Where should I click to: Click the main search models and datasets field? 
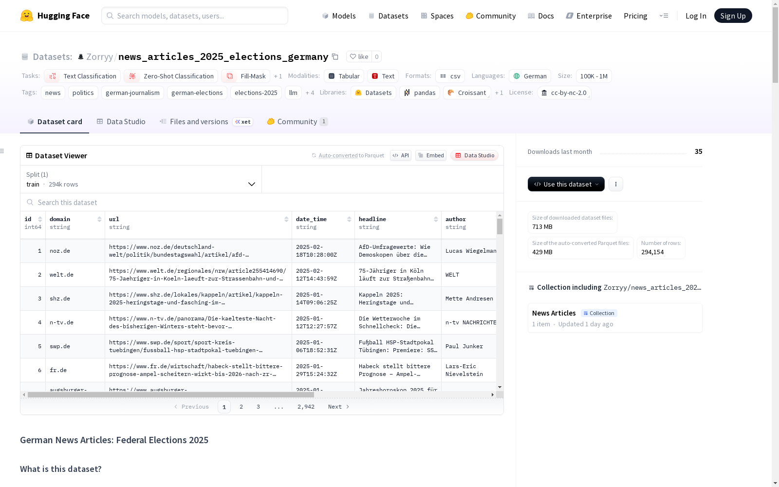coord(195,16)
